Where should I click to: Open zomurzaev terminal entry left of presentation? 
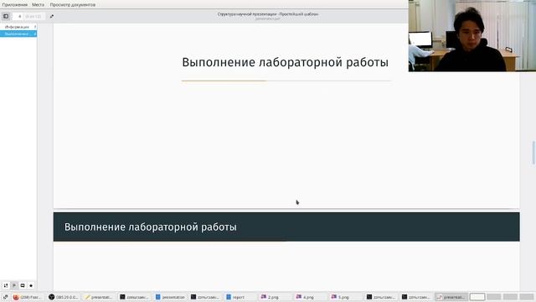pos(134,297)
